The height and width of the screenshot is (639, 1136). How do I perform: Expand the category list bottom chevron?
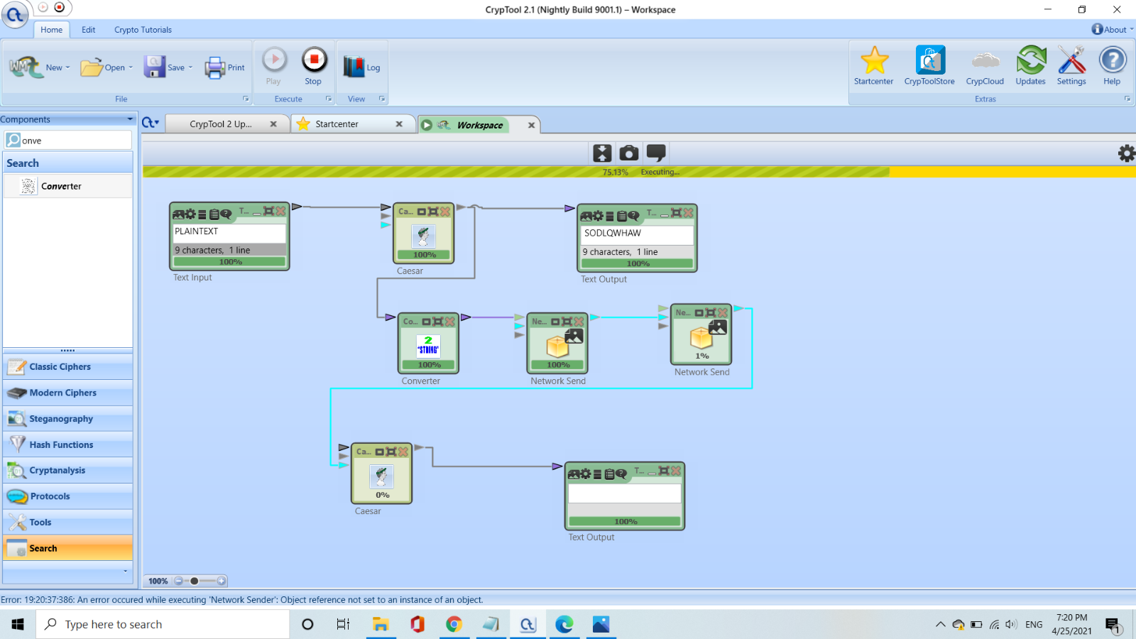coord(126,571)
